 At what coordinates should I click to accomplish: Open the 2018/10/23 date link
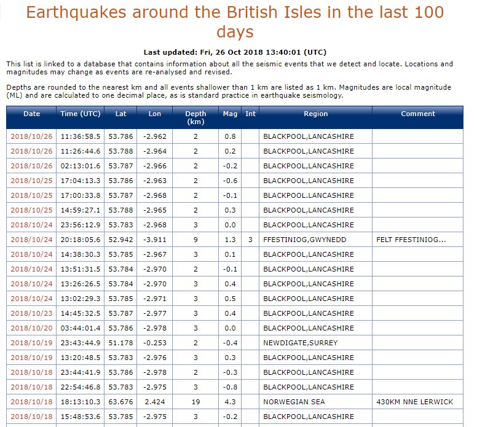point(32,313)
